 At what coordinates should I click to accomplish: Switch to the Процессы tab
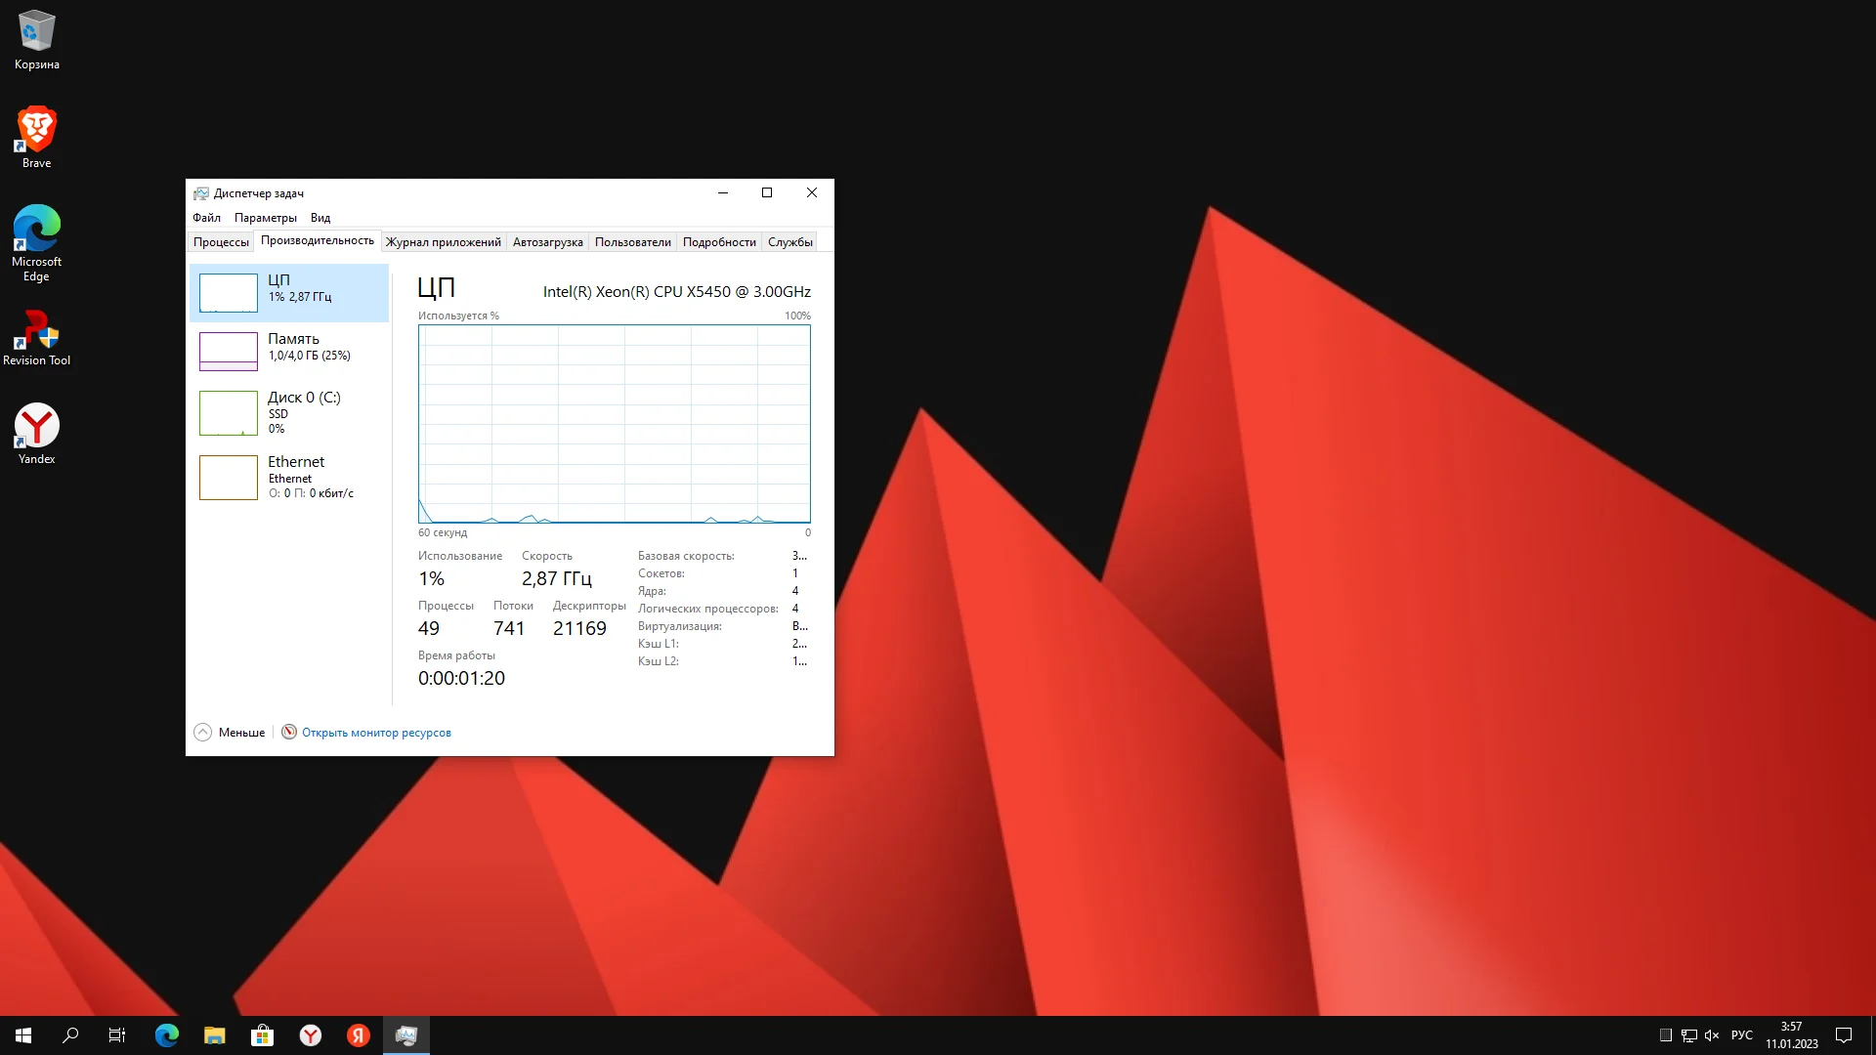(221, 242)
